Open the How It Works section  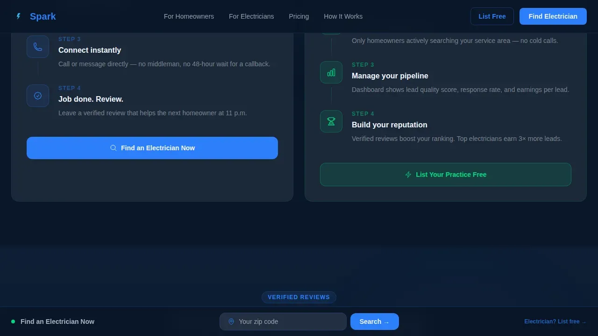[343, 16]
